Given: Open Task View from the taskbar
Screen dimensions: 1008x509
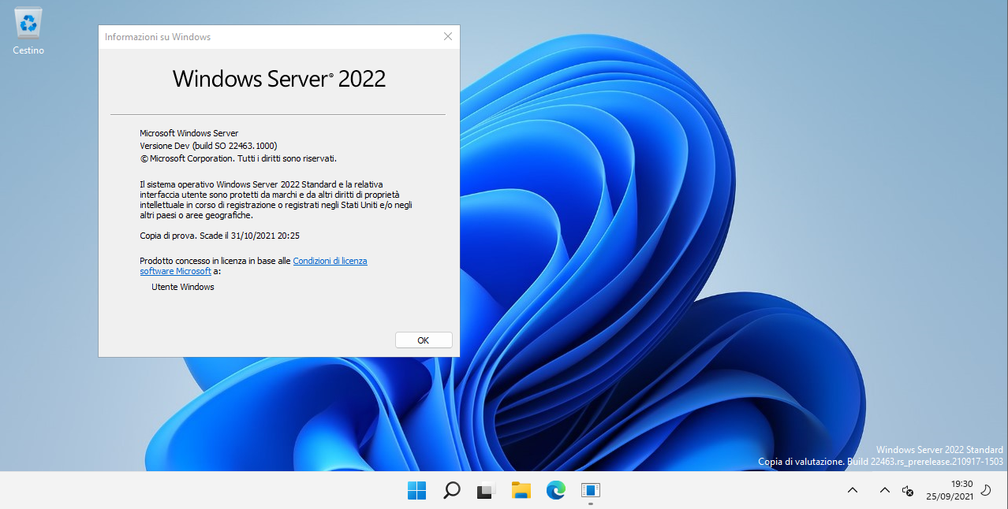Looking at the screenshot, I should point(486,490).
